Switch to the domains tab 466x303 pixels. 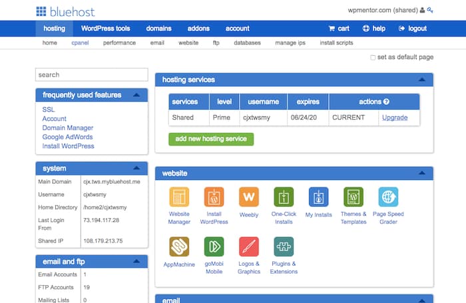[x=158, y=29]
